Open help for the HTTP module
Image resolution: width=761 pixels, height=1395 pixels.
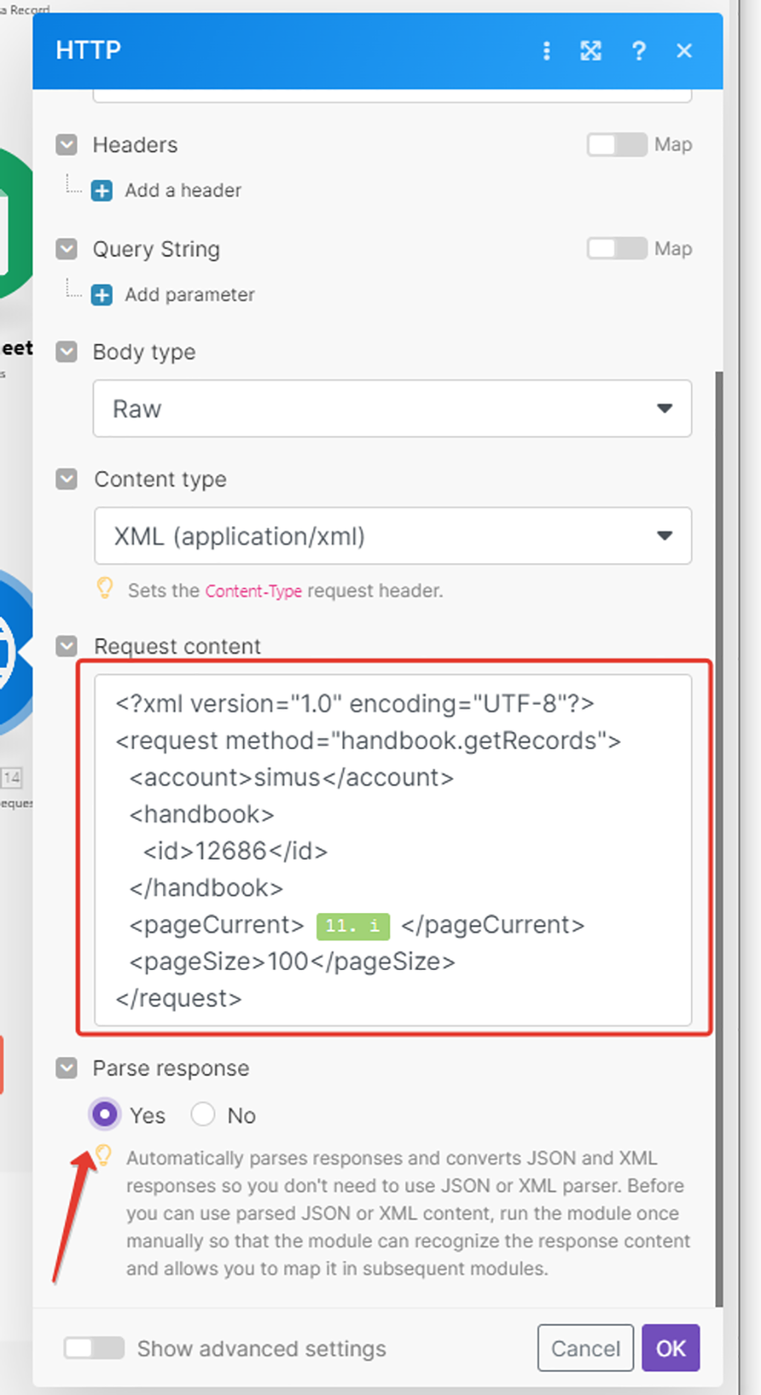638,51
